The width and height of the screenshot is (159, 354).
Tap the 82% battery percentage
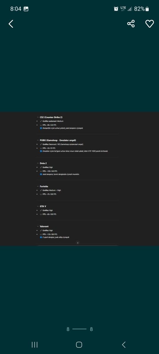tap(139, 9)
